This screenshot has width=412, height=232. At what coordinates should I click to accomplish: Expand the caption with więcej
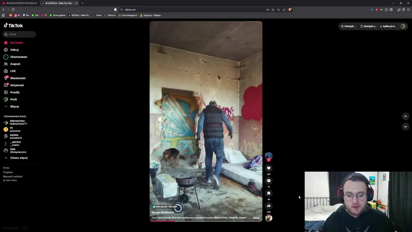pos(256,218)
